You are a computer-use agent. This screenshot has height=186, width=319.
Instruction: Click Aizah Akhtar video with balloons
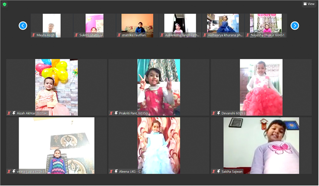point(56,87)
